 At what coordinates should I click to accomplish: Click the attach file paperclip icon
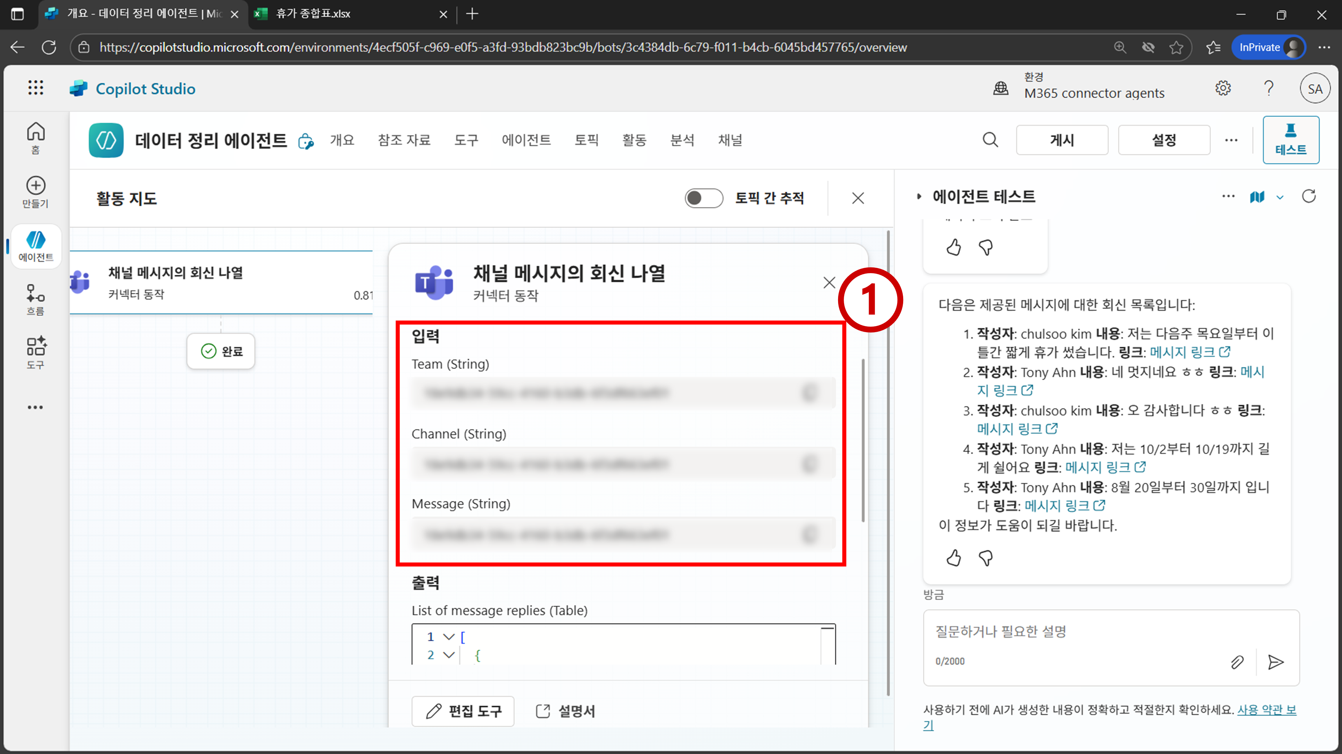click(1237, 662)
